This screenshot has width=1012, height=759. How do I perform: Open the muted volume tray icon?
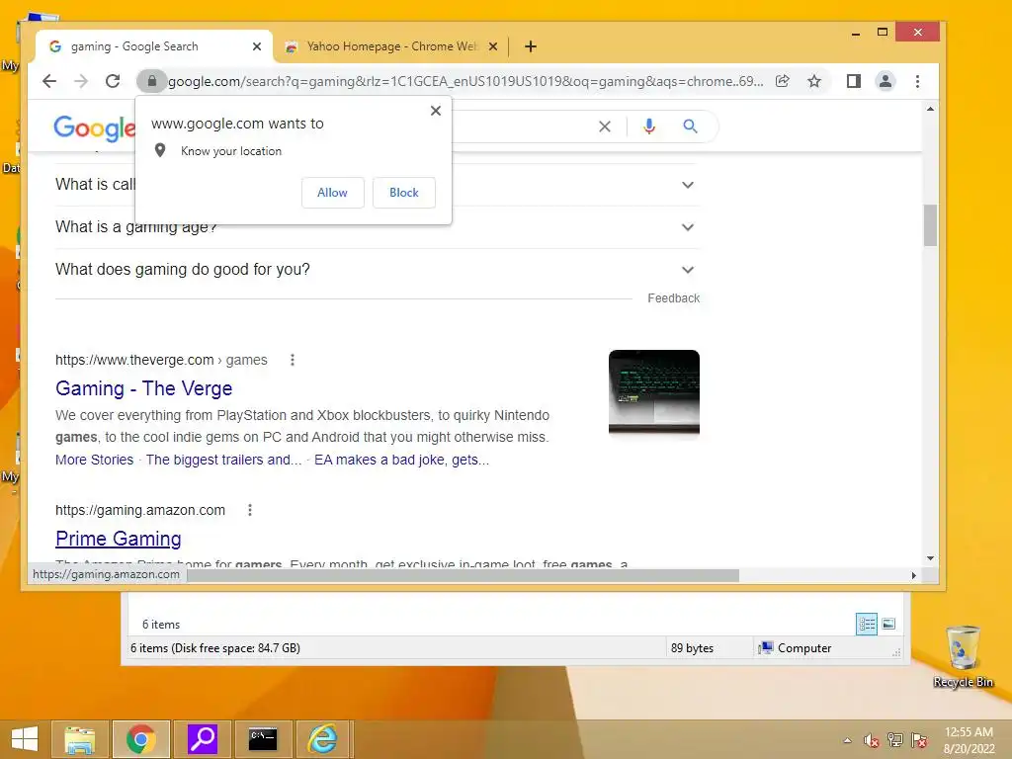[871, 740]
